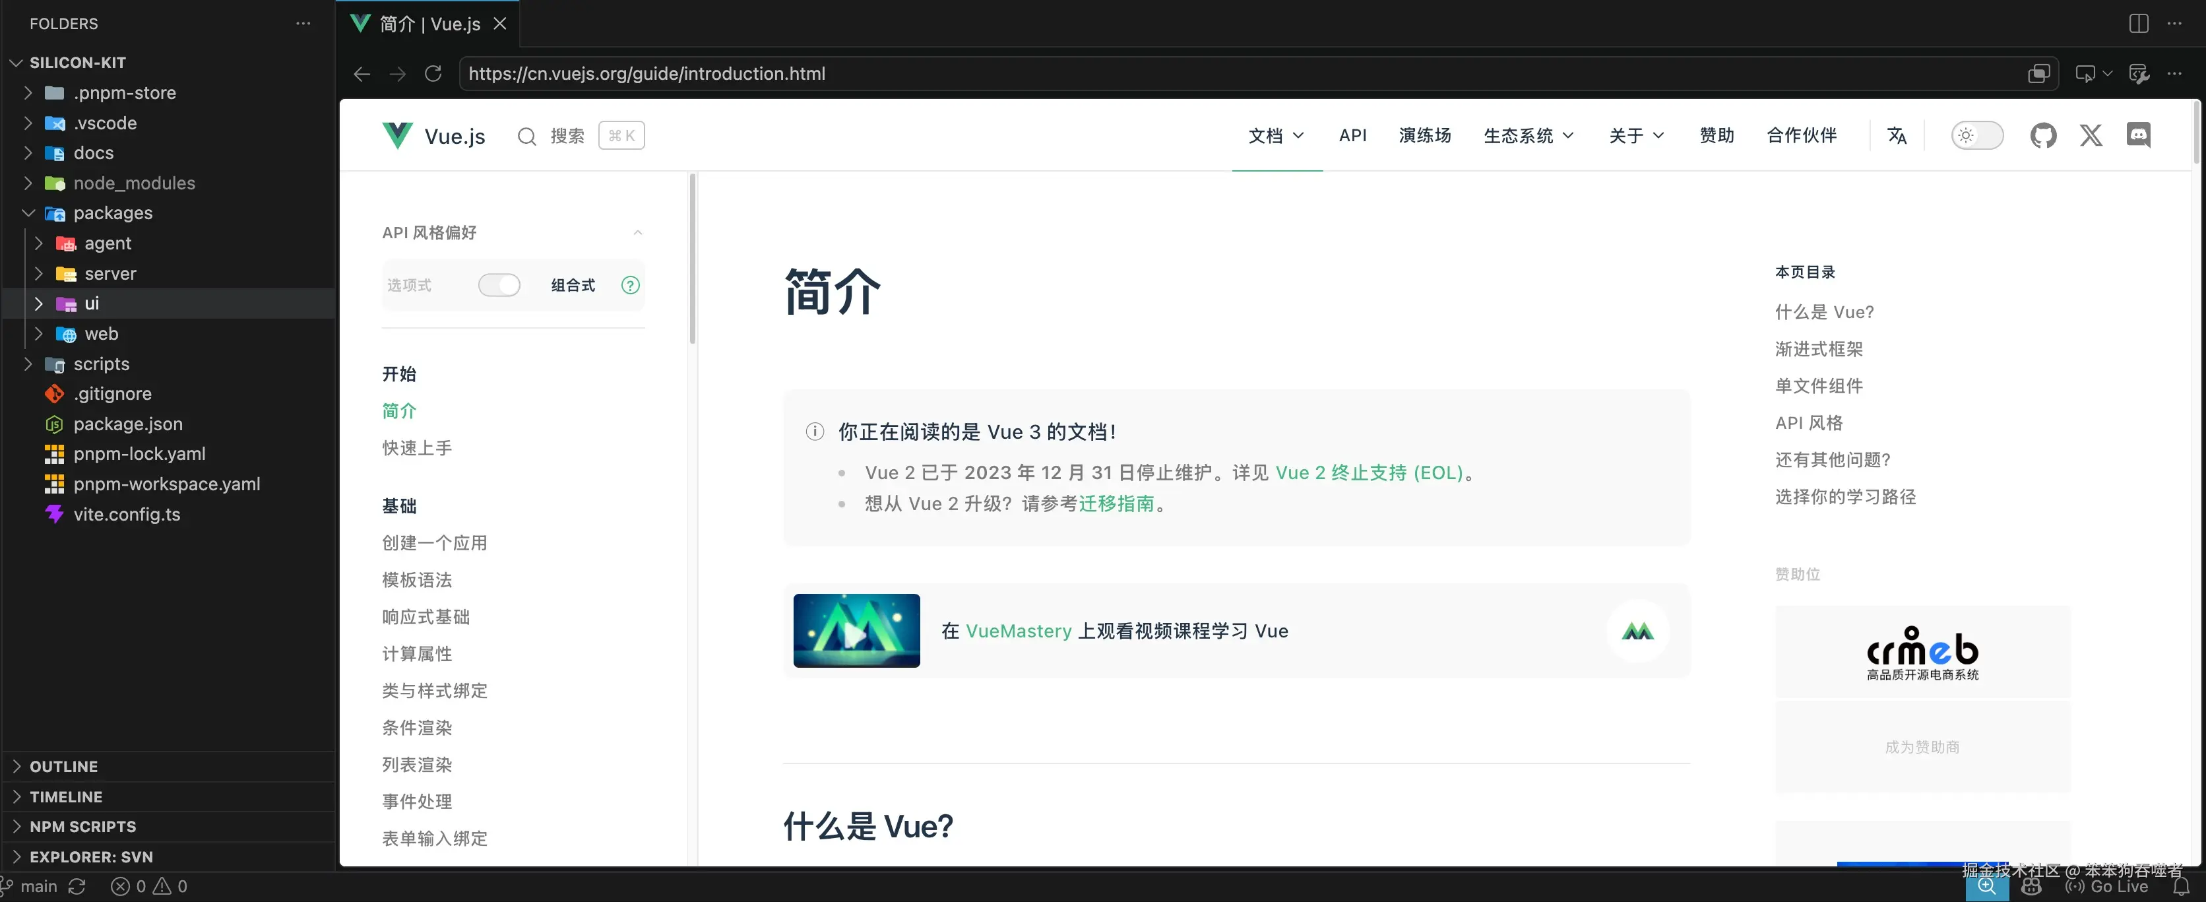
Task: Open the 迁移指南 link
Action: pyautogui.click(x=1117, y=503)
